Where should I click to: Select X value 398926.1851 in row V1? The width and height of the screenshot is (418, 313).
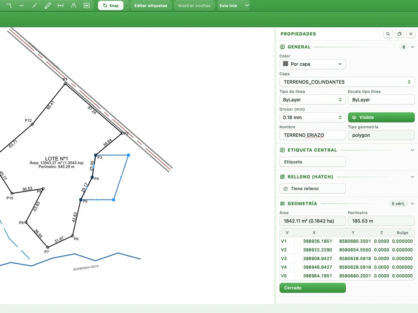click(x=317, y=241)
